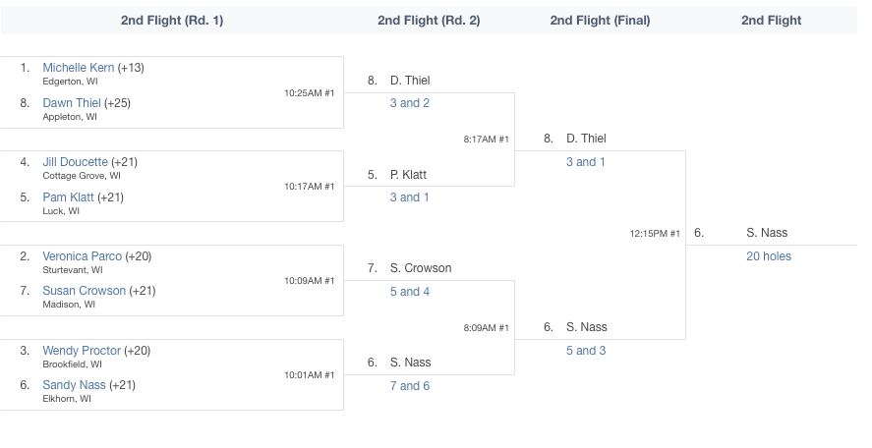The height and width of the screenshot is (448, 872).
Task: Select the 2nd Flight (Final) column header
Action: pos(600,21)
